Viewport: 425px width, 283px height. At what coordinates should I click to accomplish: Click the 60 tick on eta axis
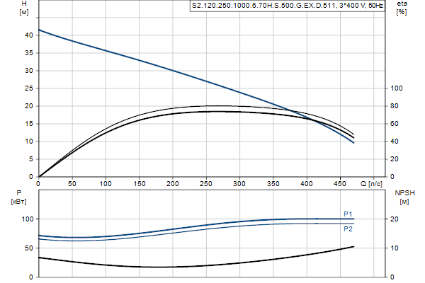[x=397, y=124]
